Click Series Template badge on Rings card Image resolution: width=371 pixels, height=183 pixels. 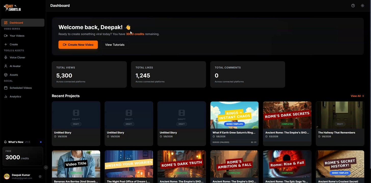click(234, 124)
